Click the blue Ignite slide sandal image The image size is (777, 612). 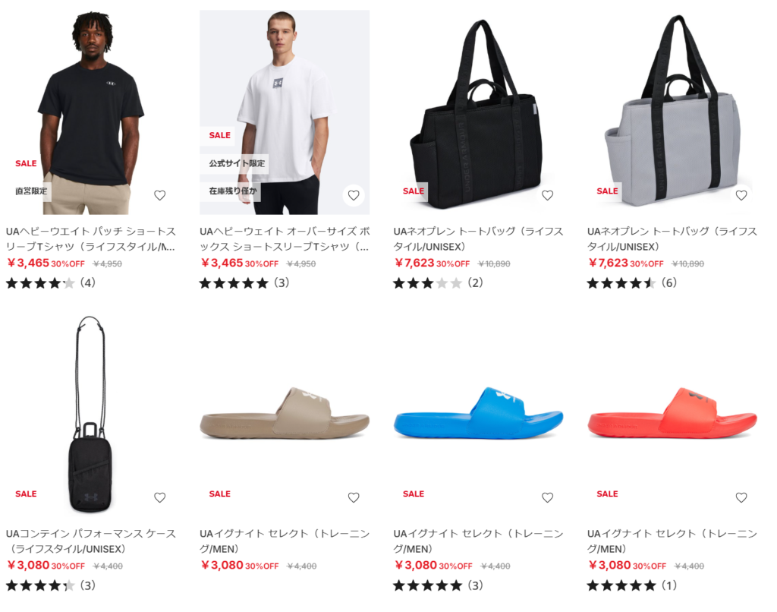tap(478, 414)
